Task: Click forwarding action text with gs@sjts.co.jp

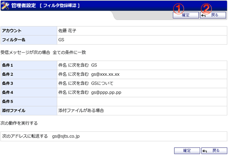Action: (41, 136)
